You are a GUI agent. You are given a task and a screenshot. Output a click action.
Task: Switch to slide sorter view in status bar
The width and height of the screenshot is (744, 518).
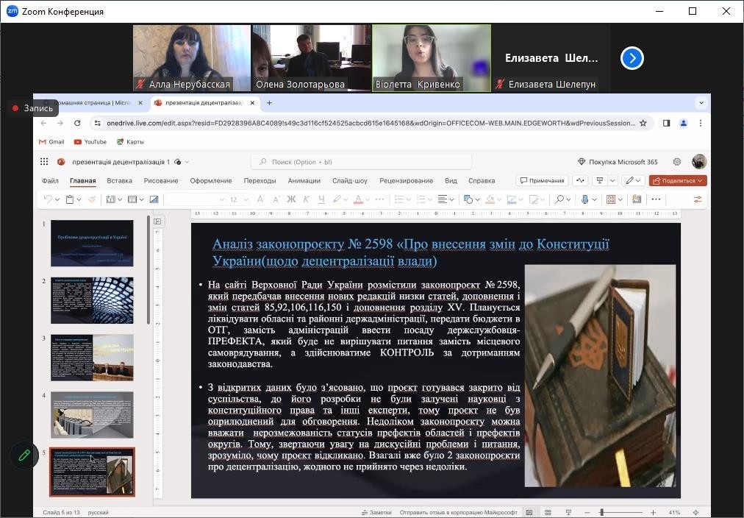[548, 512]
